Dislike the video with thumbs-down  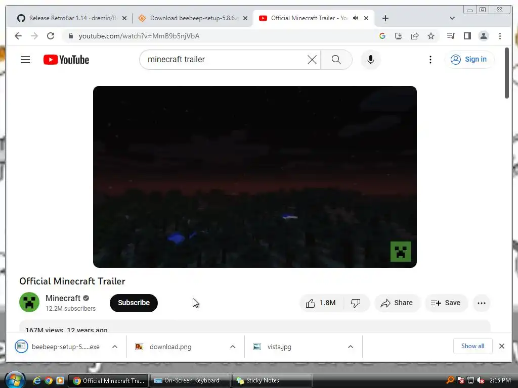point(356,303)
